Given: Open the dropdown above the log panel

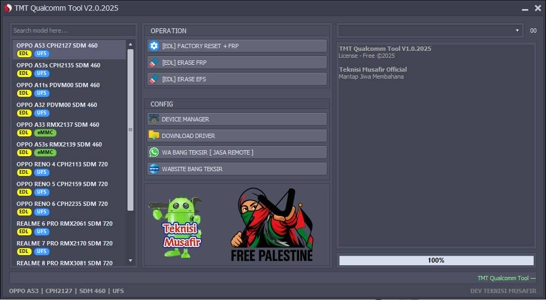Looking at the screenshot, I should [430, 30].
